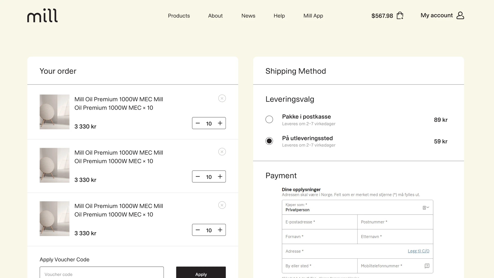Open the Help page
The height and width of the screenshot is (278, 494).
tap(279, 16)
